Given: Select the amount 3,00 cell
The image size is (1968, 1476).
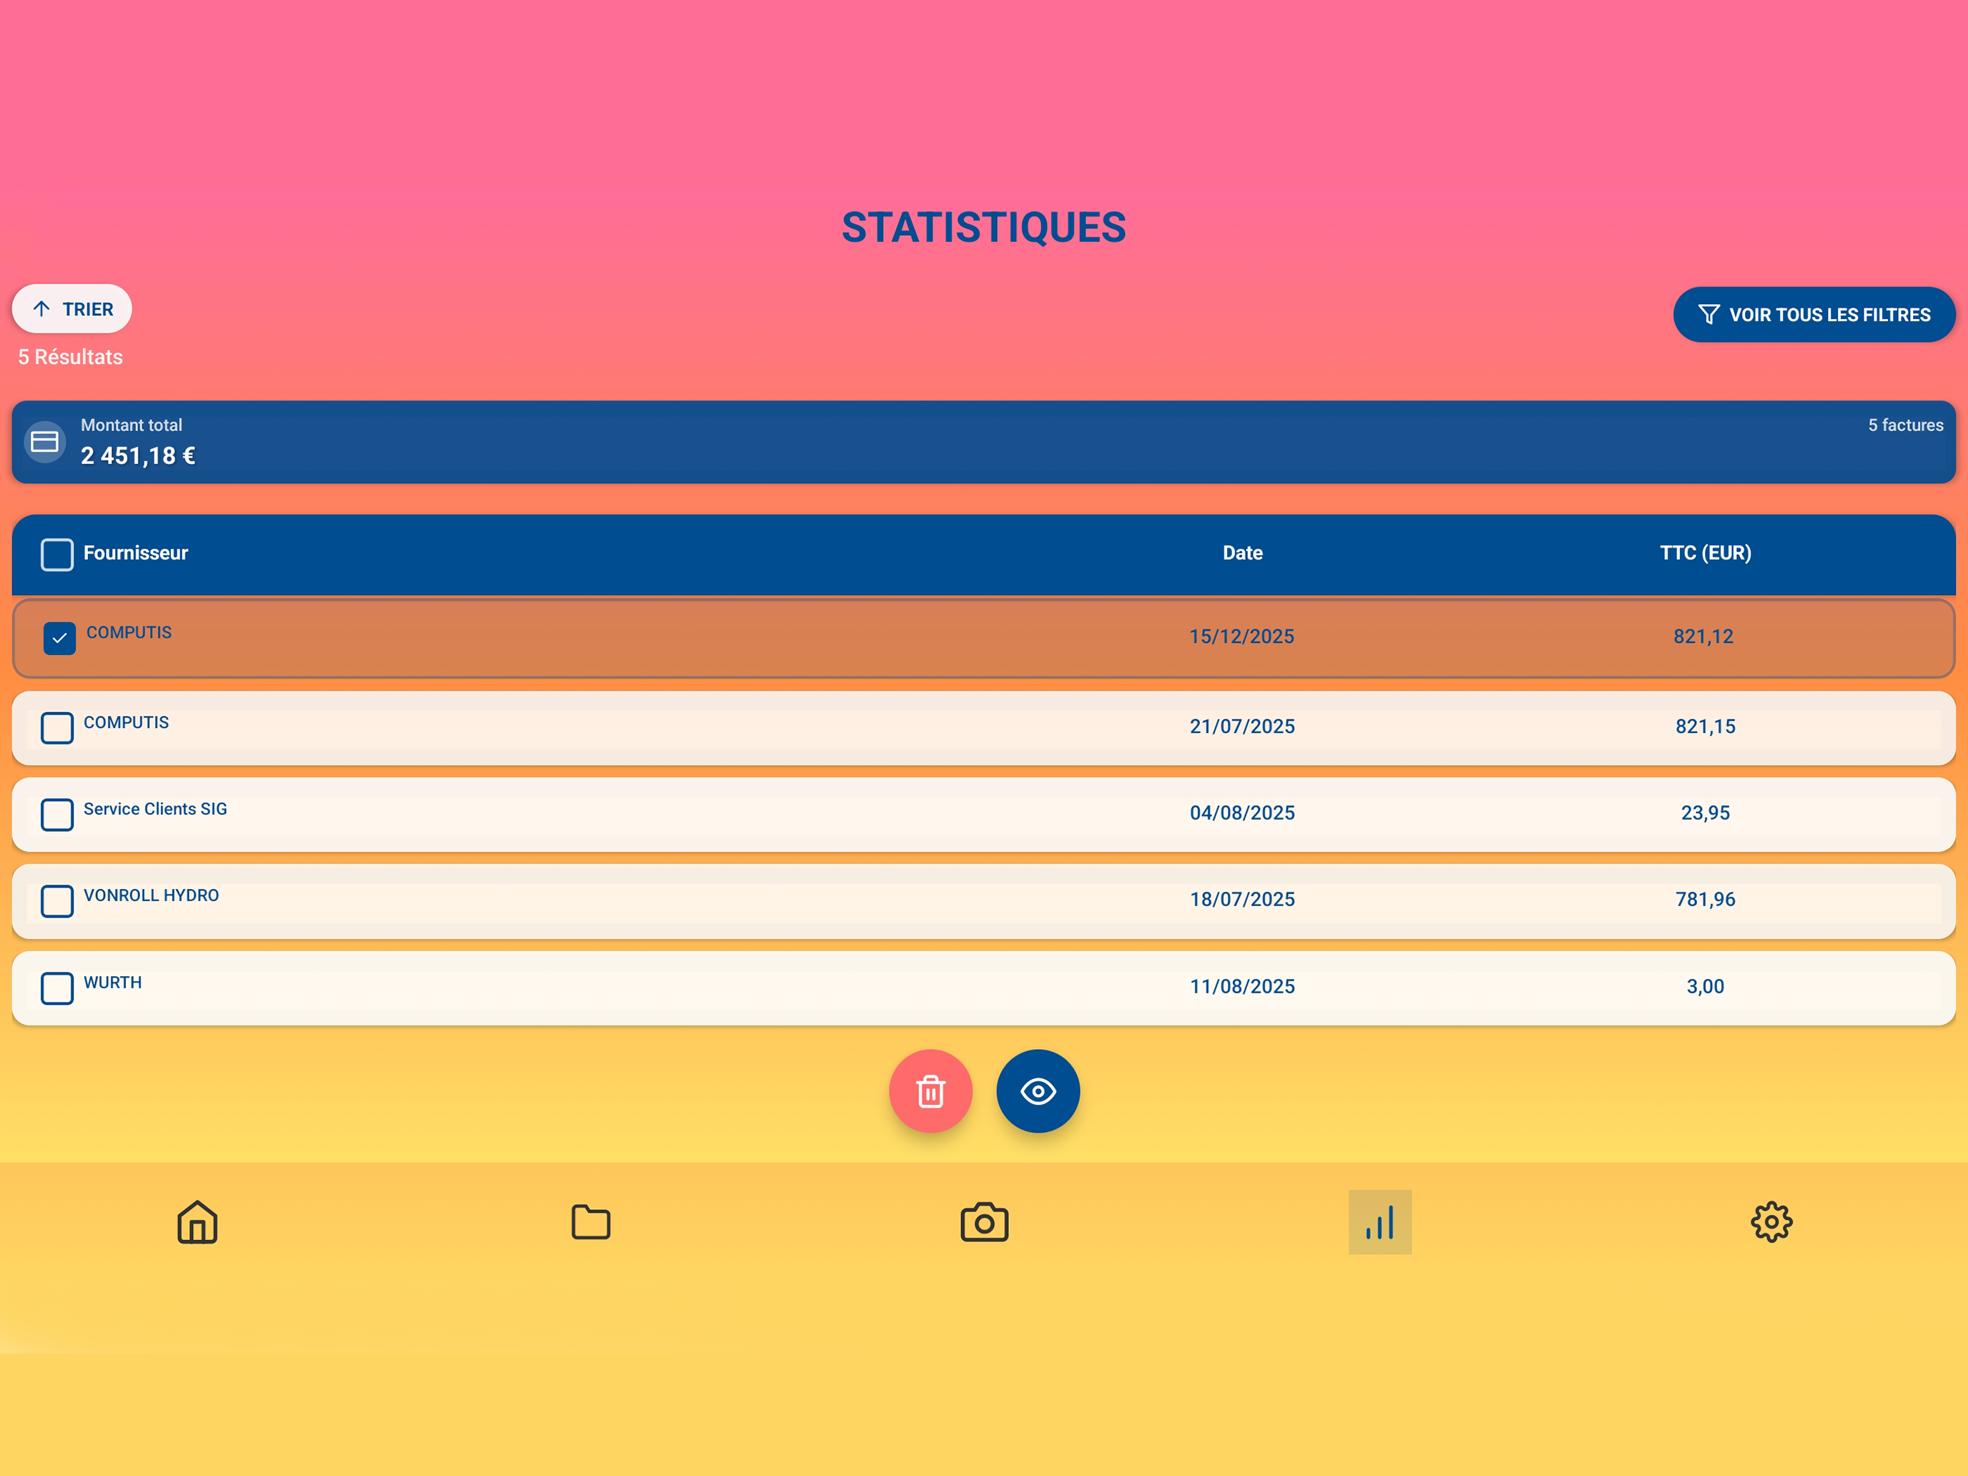Looking at the screenshot, I should (x=1706, y=985).
